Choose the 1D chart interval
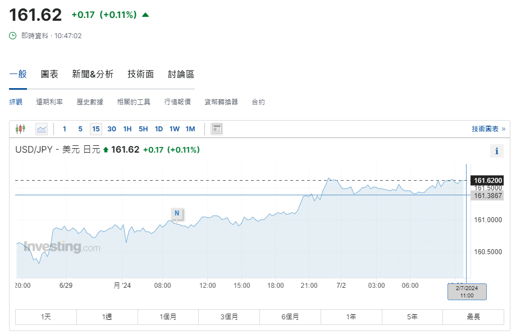 click(159, 129)
